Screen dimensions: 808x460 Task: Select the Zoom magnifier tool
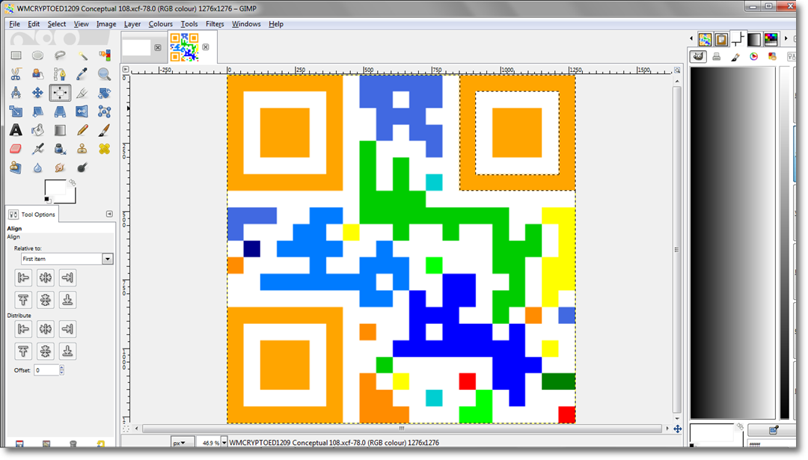point(105,74)
